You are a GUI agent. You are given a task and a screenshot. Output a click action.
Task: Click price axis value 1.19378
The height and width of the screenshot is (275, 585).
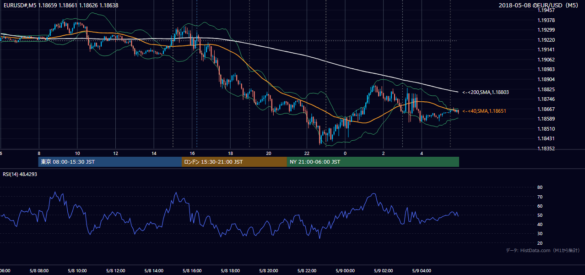[546, 20]
